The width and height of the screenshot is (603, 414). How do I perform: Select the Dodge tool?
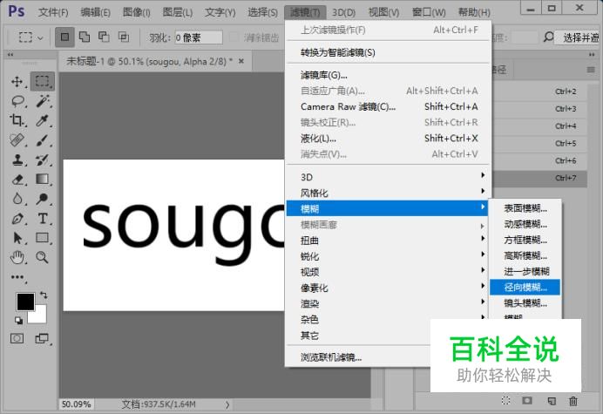(x=43, y=199)
